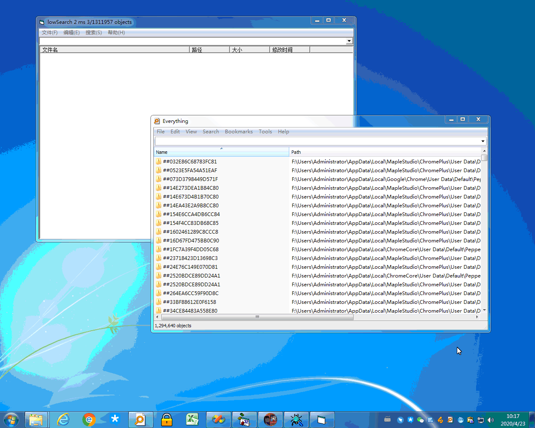Click the Everything horizontal scrollbar thumb
Screen dimensions: 535x428
257,317
